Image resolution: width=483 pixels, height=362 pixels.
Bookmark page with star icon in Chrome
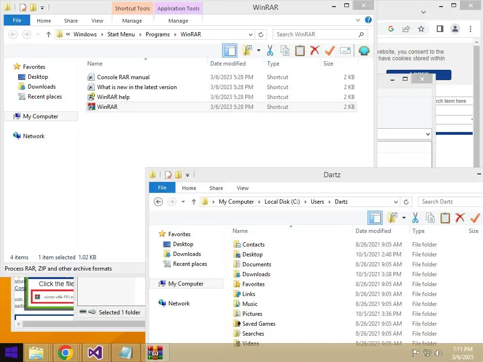421,29
